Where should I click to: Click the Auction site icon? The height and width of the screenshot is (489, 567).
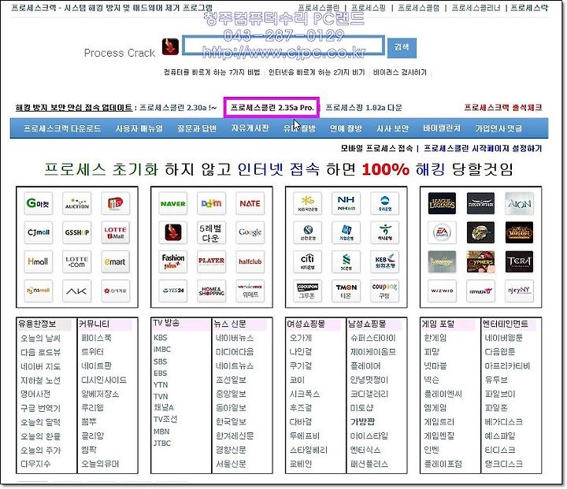76,203
